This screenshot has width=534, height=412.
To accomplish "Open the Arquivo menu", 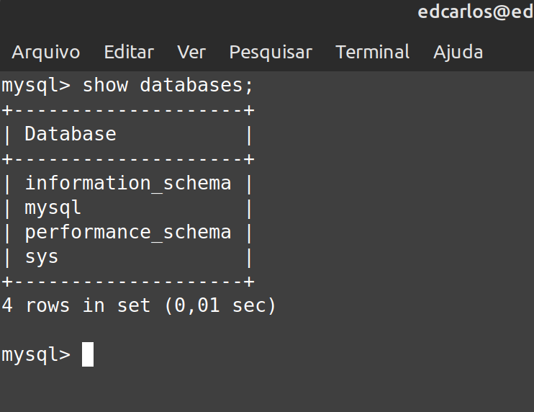I will 46,53.
